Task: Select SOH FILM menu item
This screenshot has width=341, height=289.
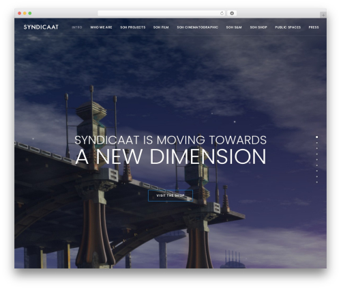Action: point(161,27)
